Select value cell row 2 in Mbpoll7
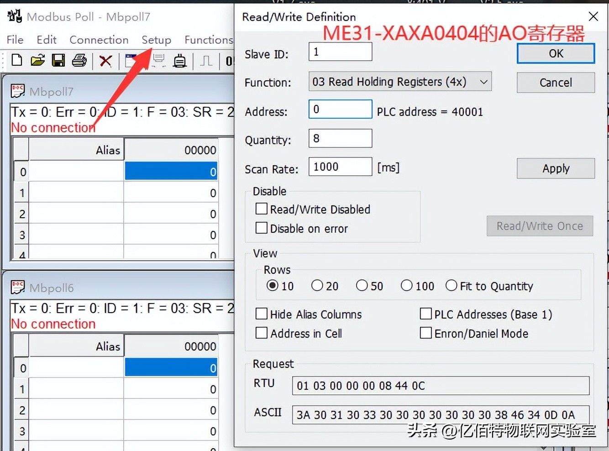This screenshot has height=451, width=609. [171, 214]
